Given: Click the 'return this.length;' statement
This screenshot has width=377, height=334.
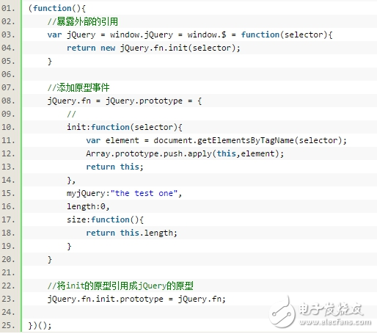Looking at the screenshot, I should coord(131,233).
